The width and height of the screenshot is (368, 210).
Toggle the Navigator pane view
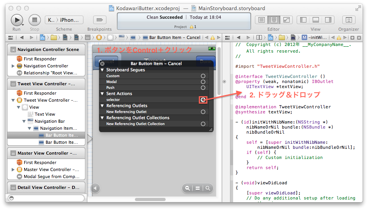[303, 20]
